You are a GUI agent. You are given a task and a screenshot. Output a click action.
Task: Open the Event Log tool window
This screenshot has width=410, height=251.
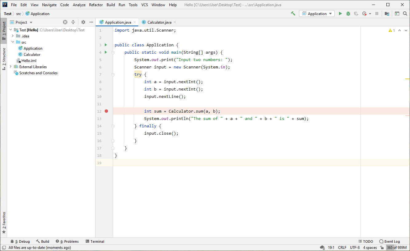click(x=389, y=241)
